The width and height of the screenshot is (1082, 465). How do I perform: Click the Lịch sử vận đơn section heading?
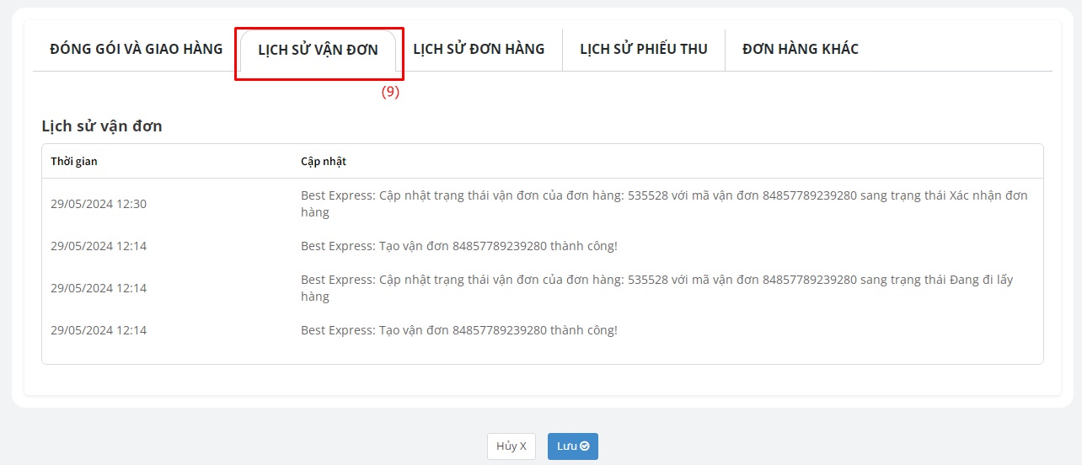point(102,126)
